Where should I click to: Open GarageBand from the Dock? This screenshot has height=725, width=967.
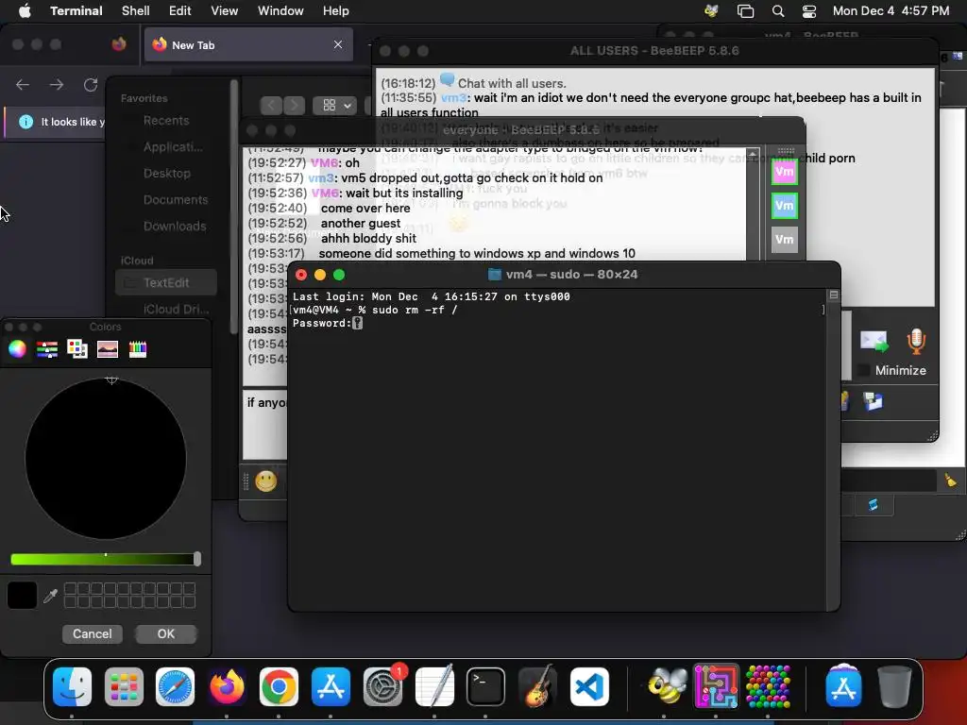click(x=537, y=686)
